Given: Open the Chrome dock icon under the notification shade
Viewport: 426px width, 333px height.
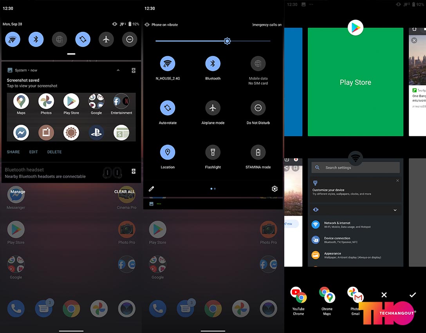Looking at the screenshot, I should [71, 309].
